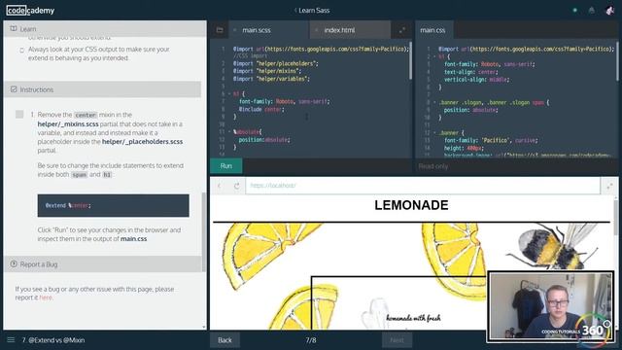Check the step 1 instruction checkbox
This screenshot has height=350, width=622.
19,115
